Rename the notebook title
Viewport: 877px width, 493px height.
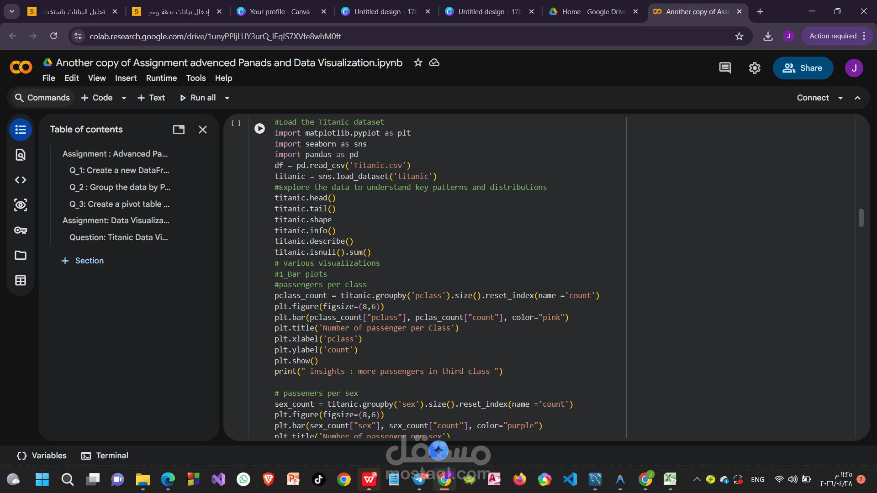[229, 63]
